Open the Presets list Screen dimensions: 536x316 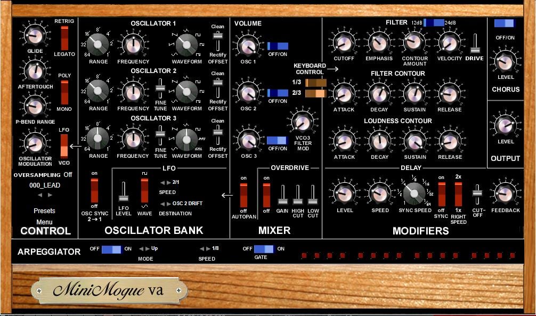pos(44,211)
